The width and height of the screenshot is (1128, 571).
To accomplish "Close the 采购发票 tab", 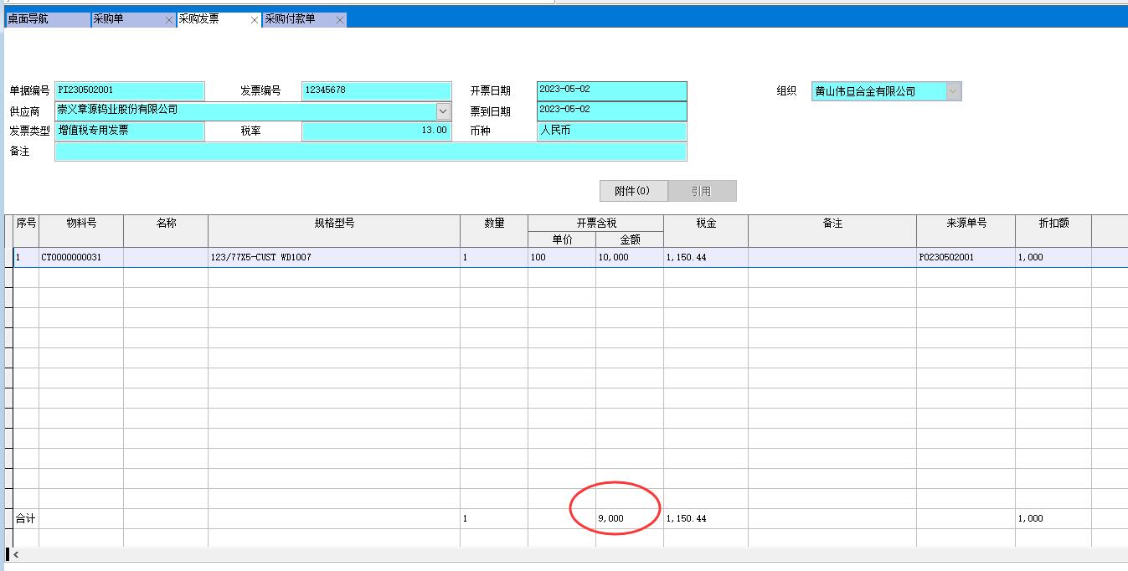I will point(255,20).
